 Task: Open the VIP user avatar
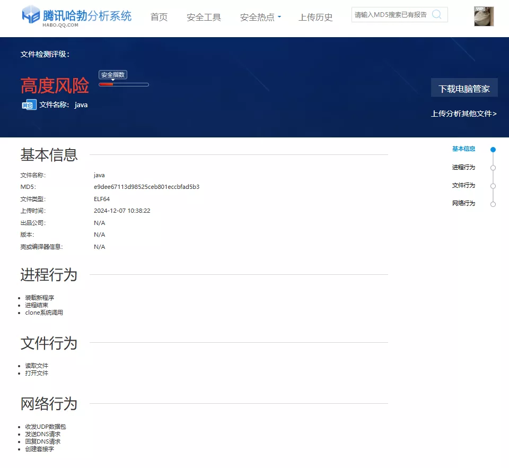(483, 16)
